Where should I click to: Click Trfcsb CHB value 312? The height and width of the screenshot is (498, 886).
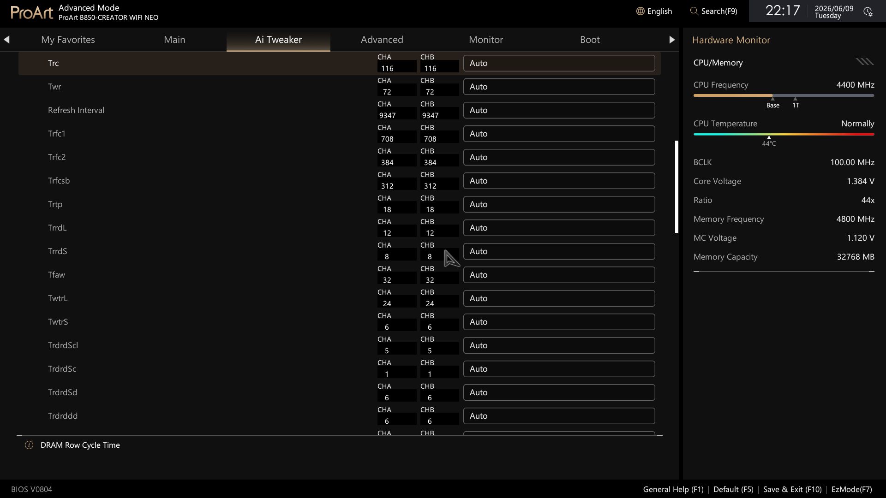pos(430,186)
